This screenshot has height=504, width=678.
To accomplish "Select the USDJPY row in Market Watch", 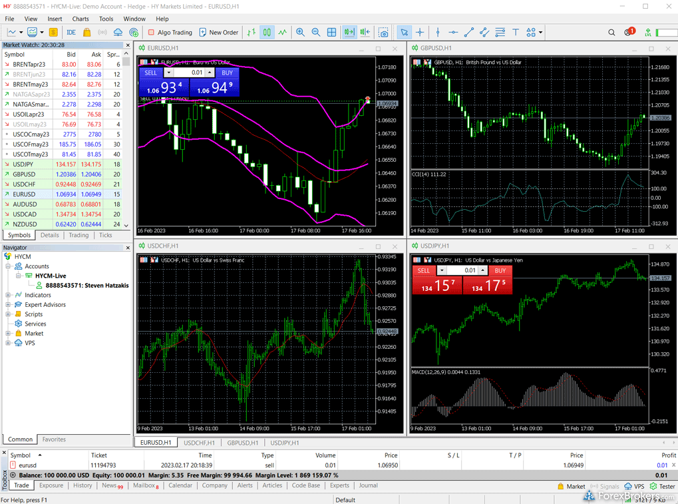I will click(63, 164).
